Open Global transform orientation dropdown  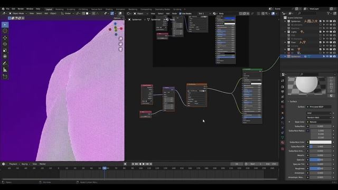click(x=68, y=13)
